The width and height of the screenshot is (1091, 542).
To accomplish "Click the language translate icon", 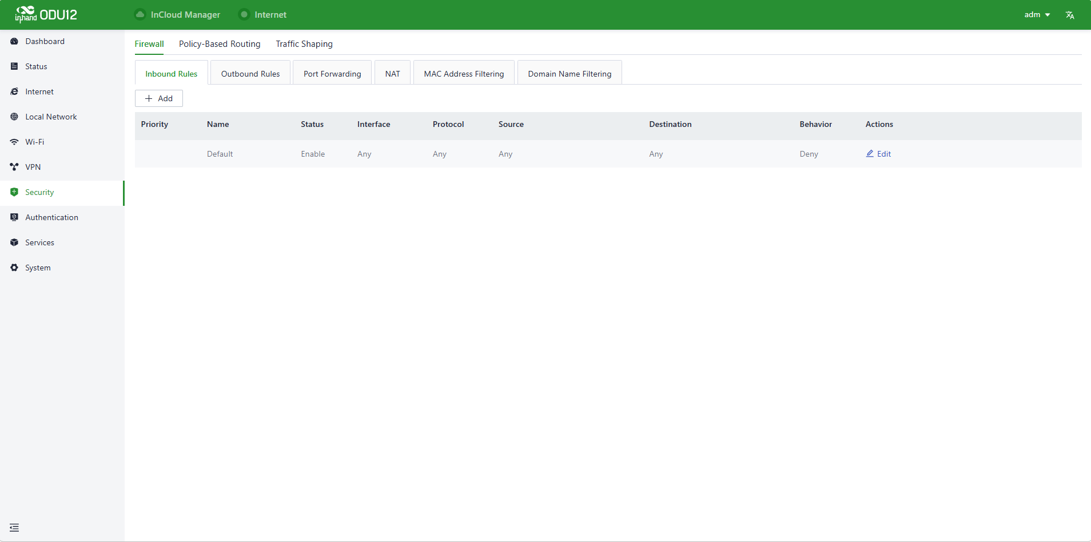I will 1070,15.
